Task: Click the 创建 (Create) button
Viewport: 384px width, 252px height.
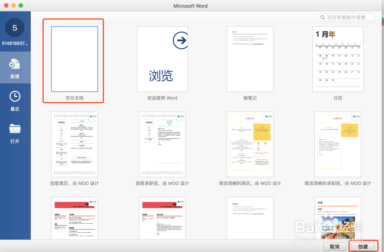Action: pos(363,247)
